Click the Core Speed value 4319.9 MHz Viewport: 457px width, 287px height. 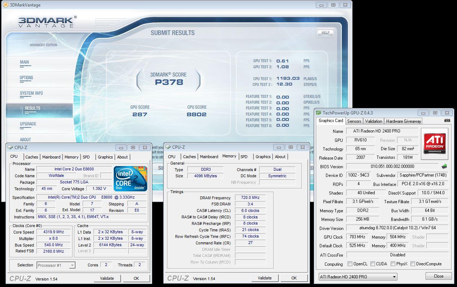click(54, 232)
